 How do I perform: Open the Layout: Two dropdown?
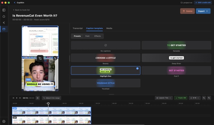tap(164, 98)
